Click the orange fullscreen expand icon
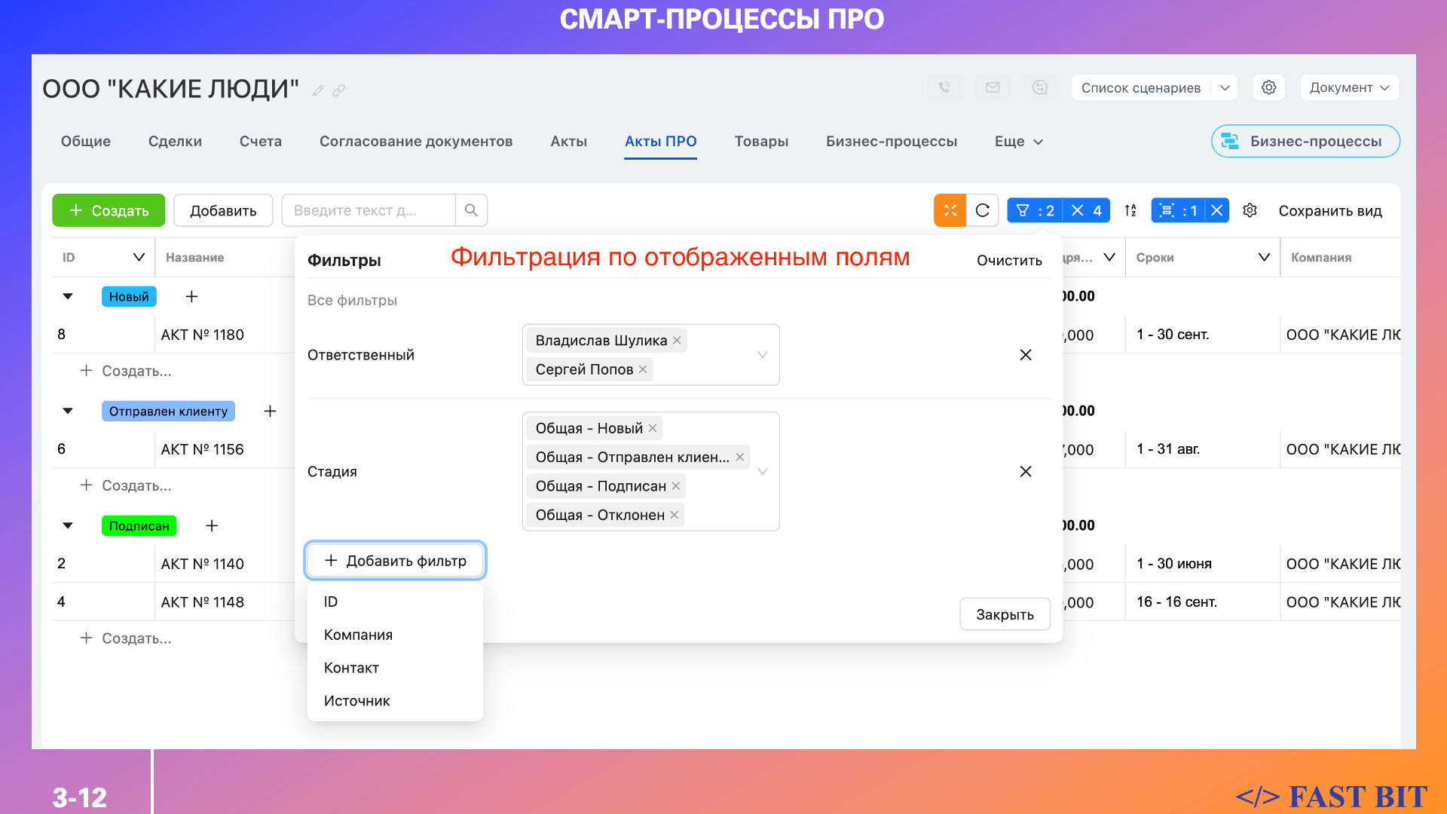The height and width of the screenshot is (814, 1447). [950, 210]
